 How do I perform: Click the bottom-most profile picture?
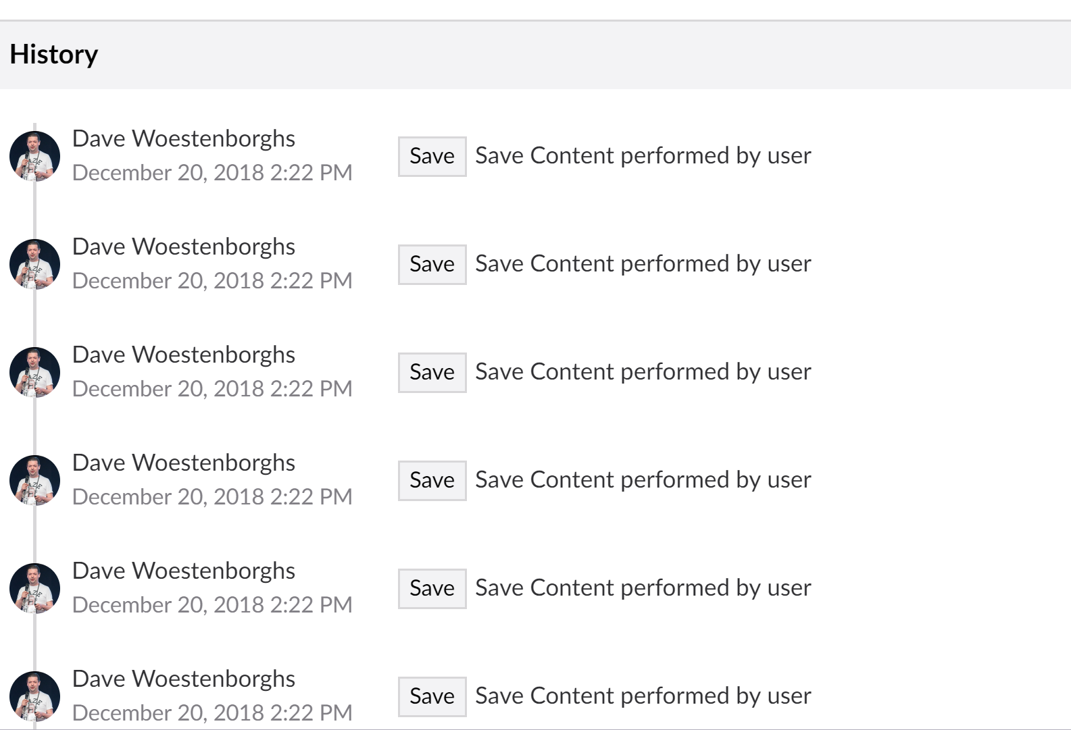point(34,696)
